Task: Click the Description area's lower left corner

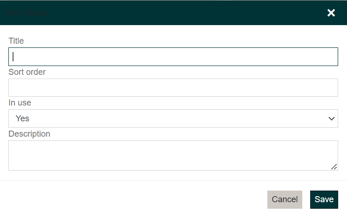Action: [x=14, y=165]
